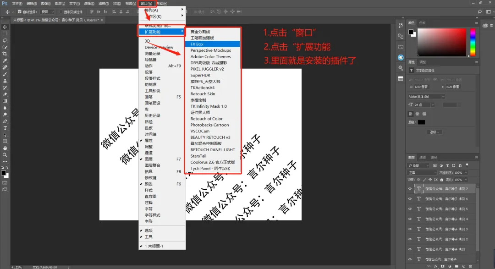Choose 历史记录 in the Window menu
The width and height of the screenshot is (495, 269).
[162, 115]
